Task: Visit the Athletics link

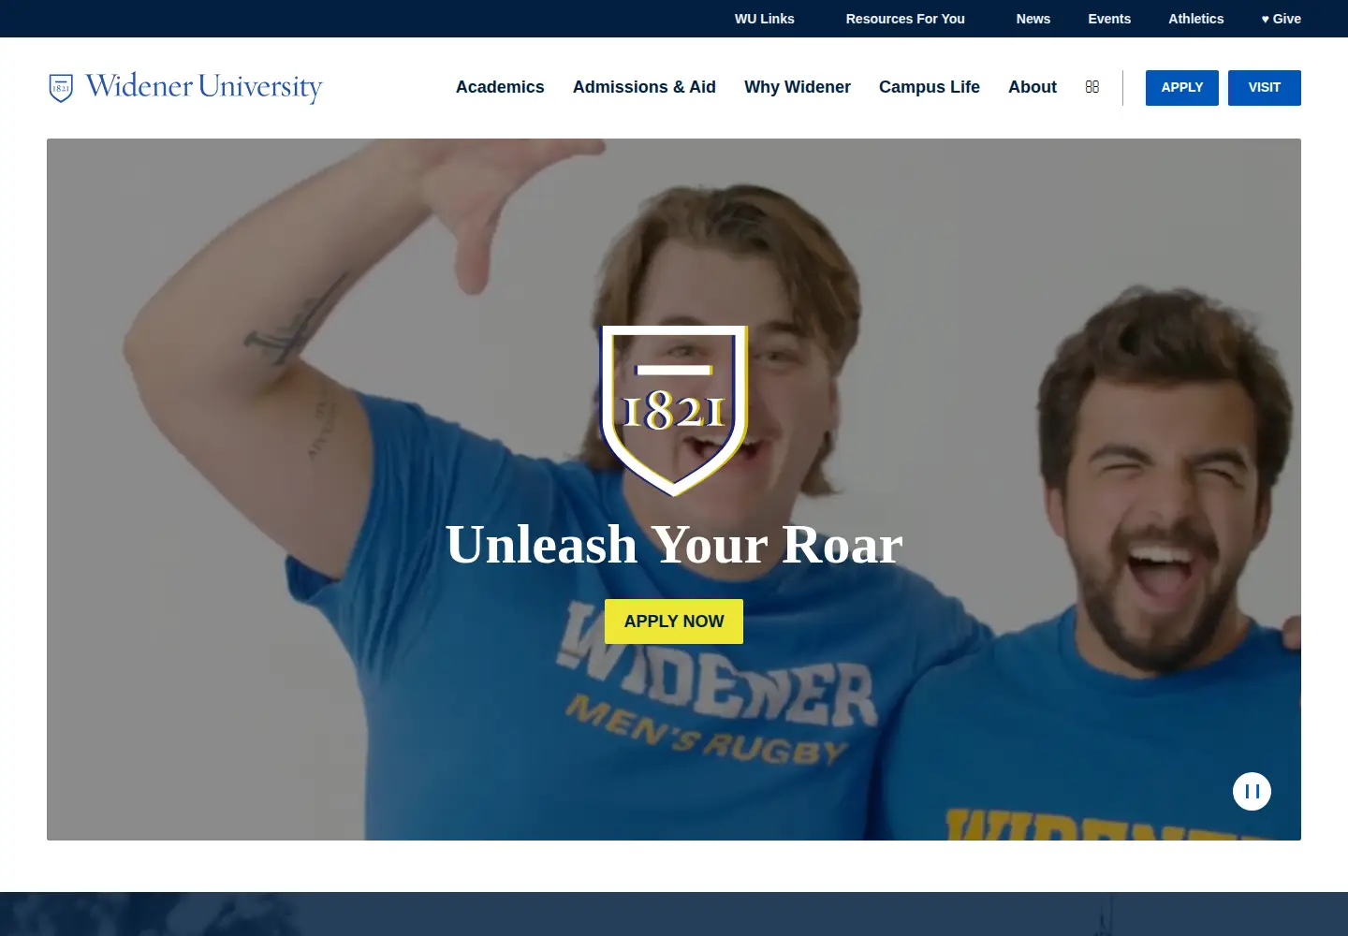Action: (1196, 19)
